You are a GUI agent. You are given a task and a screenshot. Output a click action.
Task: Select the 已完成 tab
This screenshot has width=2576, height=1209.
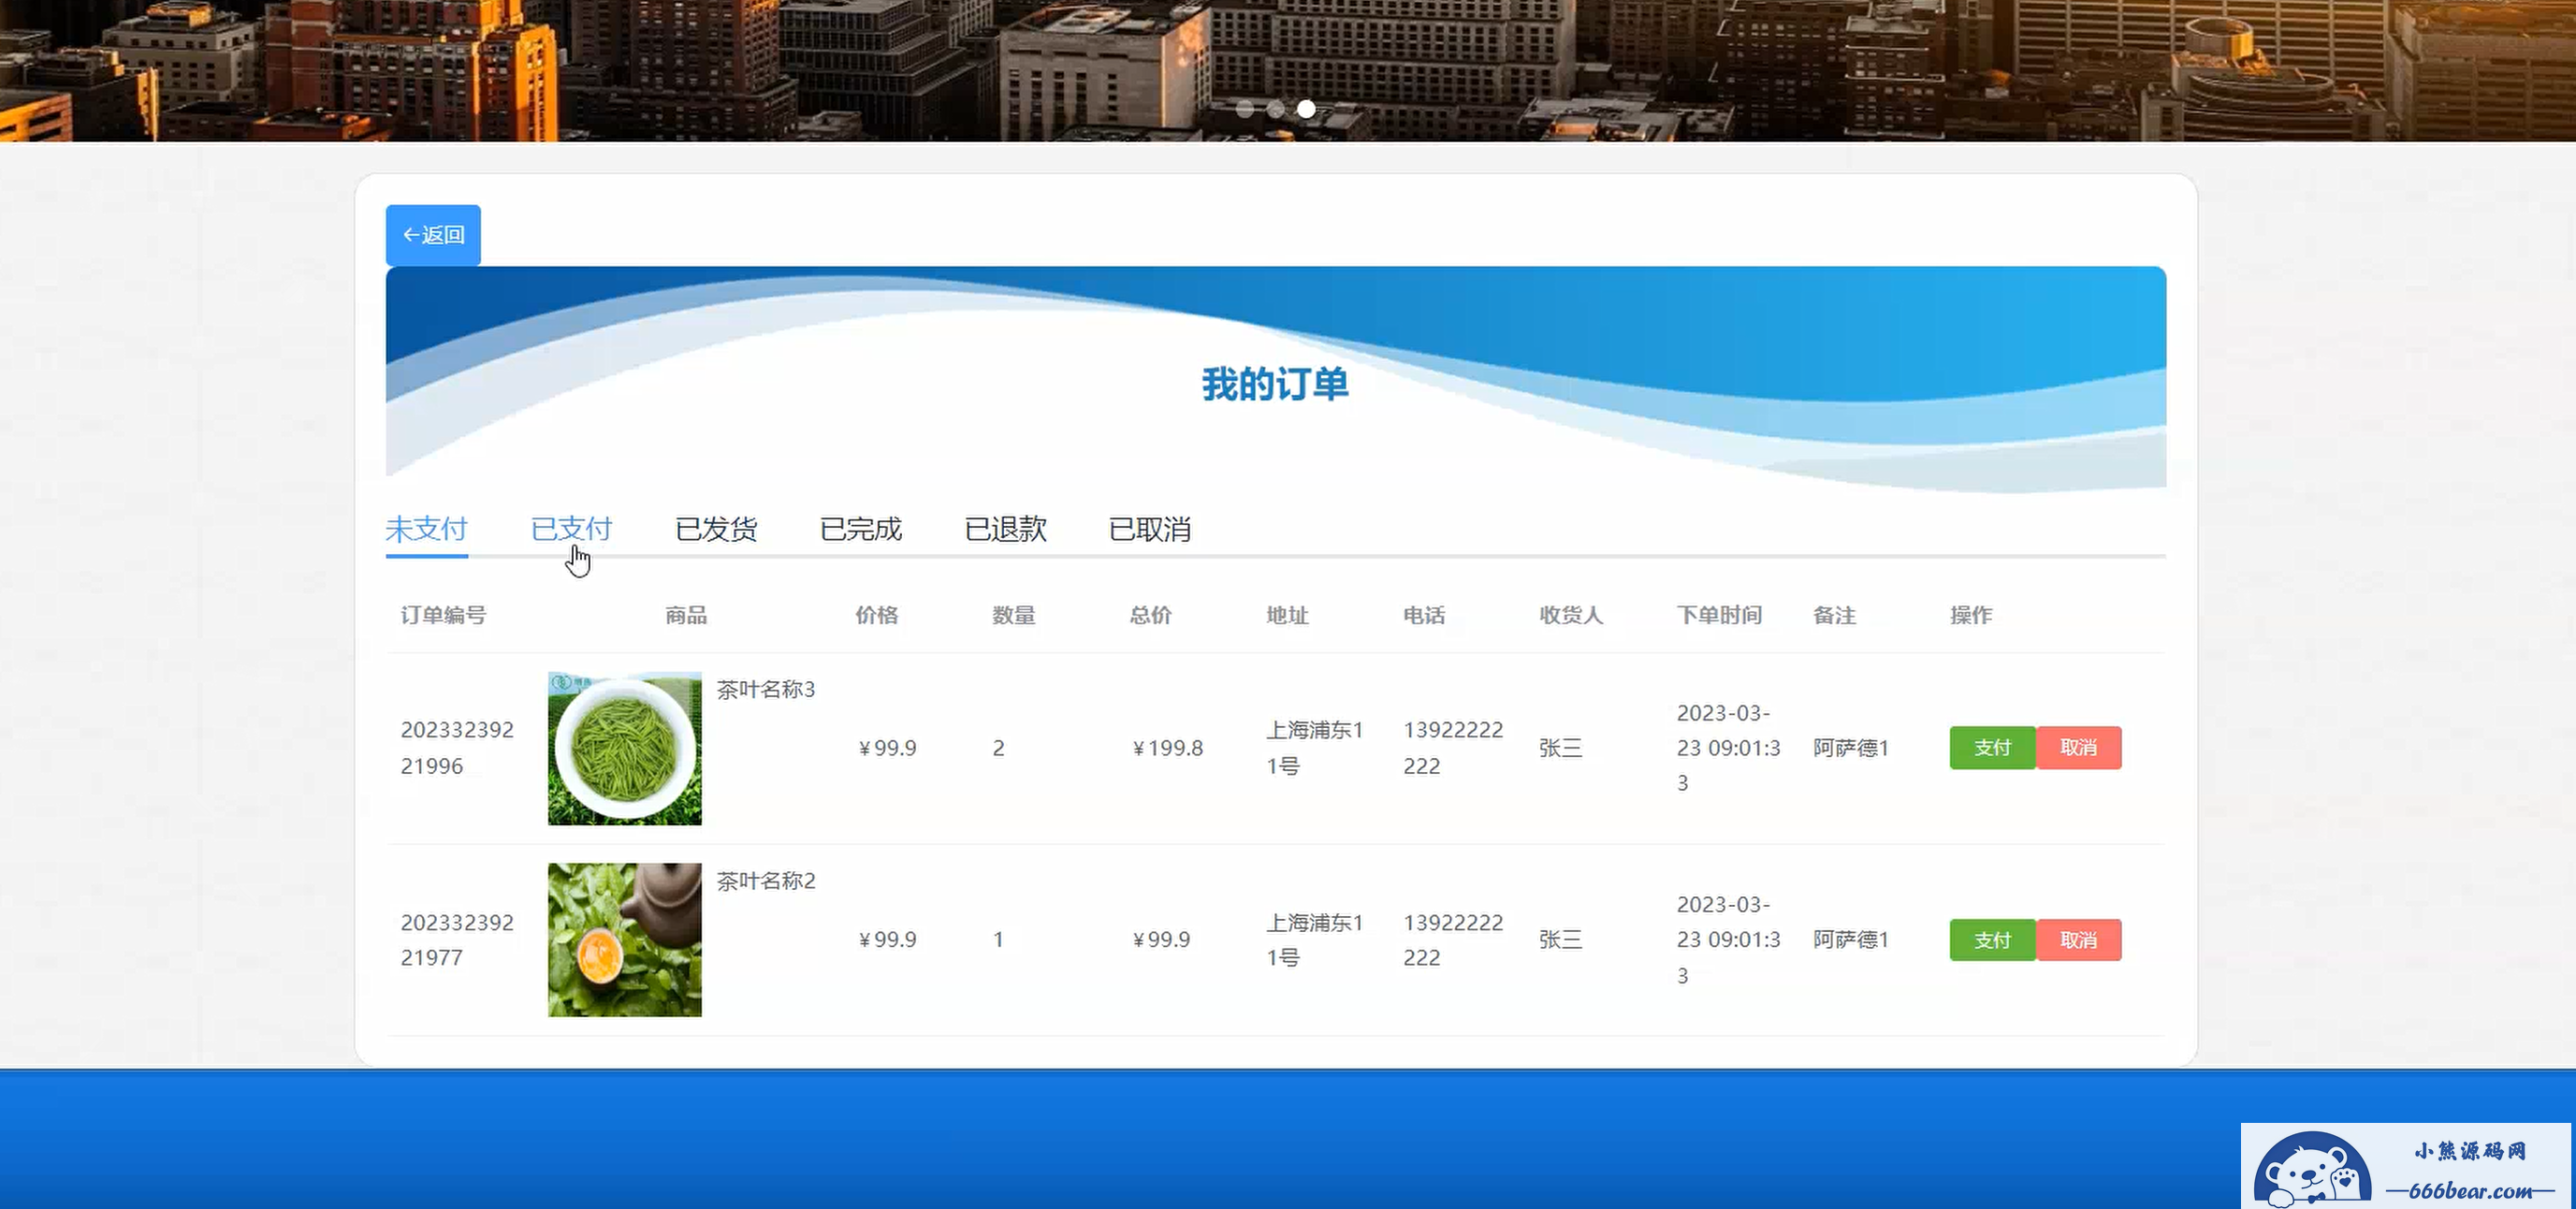click(860, 529)
